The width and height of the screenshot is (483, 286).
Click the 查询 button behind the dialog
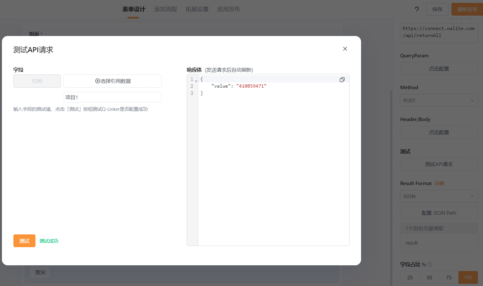coord(40,272)
